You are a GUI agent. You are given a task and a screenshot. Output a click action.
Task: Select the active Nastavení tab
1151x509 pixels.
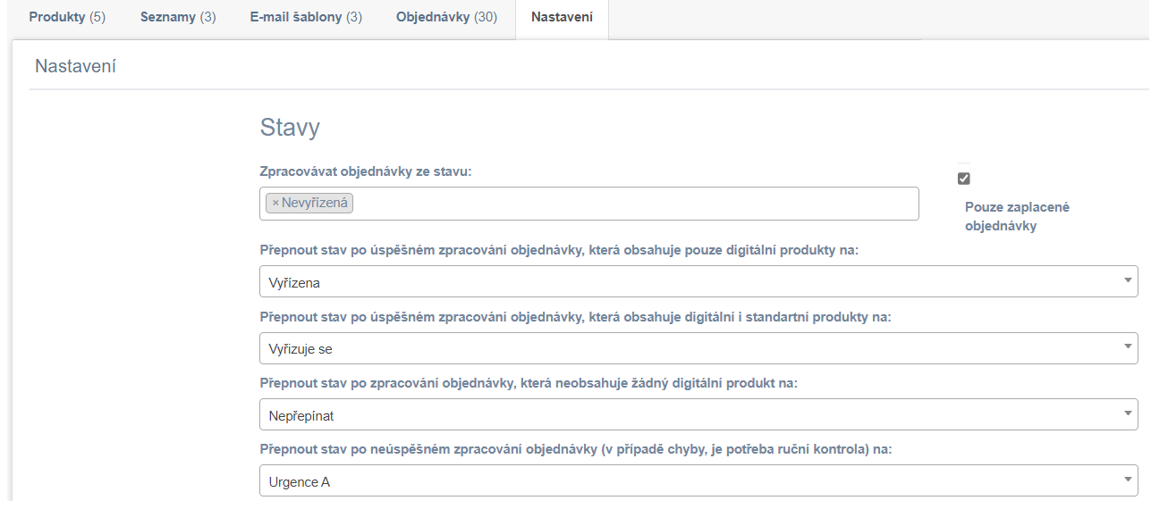[x=562, y=18]
